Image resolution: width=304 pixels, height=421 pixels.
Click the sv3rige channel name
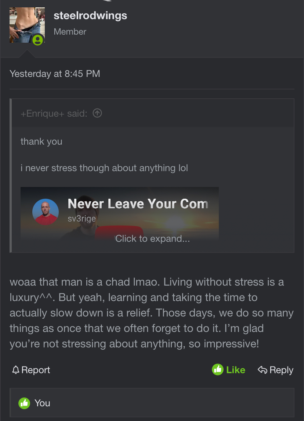(82, 218)
